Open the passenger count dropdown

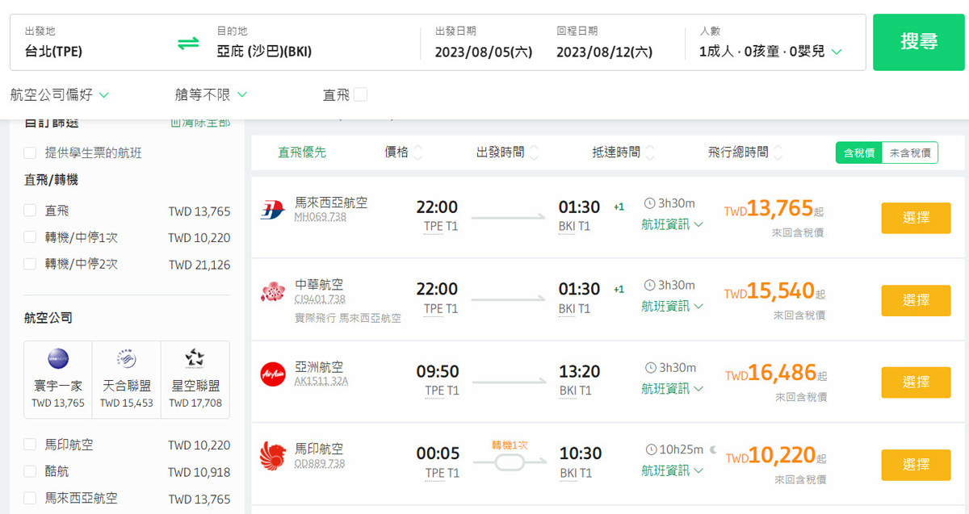pos(770,52)
